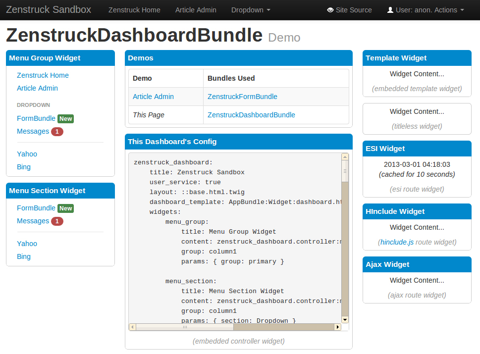Click the green New badge in Menu Group Widget
The image size is (480, 354).
[x=66, y=119]
